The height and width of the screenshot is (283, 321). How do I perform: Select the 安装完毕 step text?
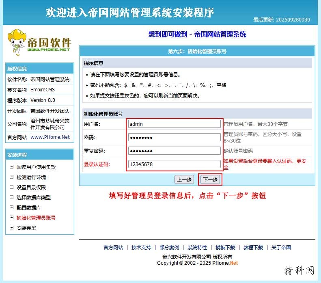pos(26,228)
